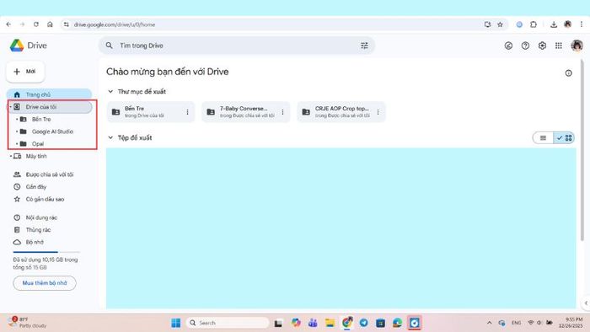Click the address bar URL
Screen dimensions: 590x332
click(x=115, y=24)
